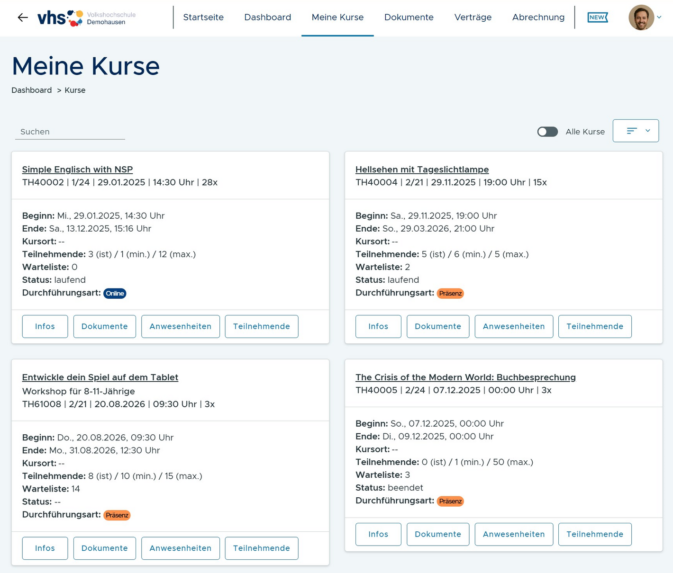Click the back arrow icon
Image resolution: width=673 pixels, height=573 pixels.
(x=22, y=17)
